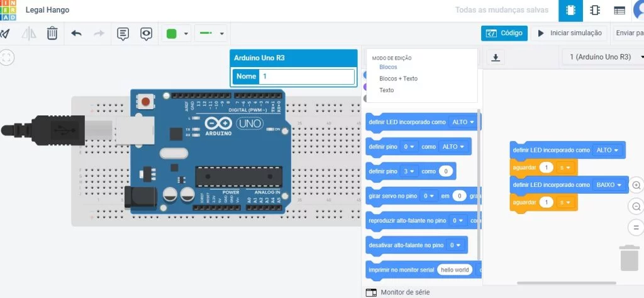
Task: Zoom to fit the workplane
Action: (6, 57)
